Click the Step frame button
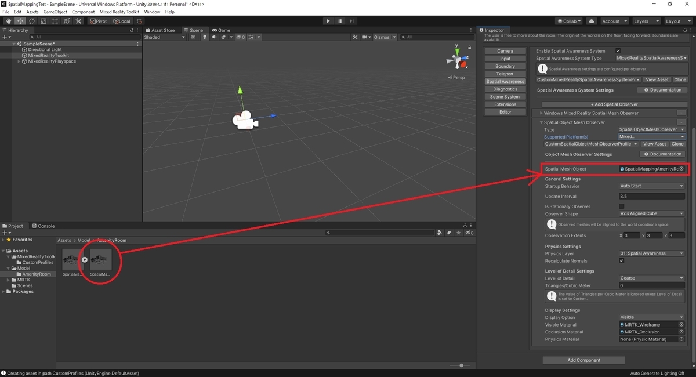Screen dimensions: 696x377 [x=351, y=21]
